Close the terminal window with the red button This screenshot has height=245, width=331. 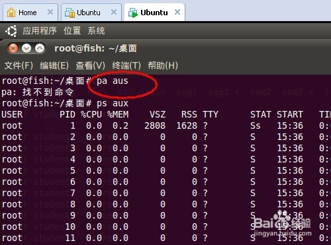(13, 48)
